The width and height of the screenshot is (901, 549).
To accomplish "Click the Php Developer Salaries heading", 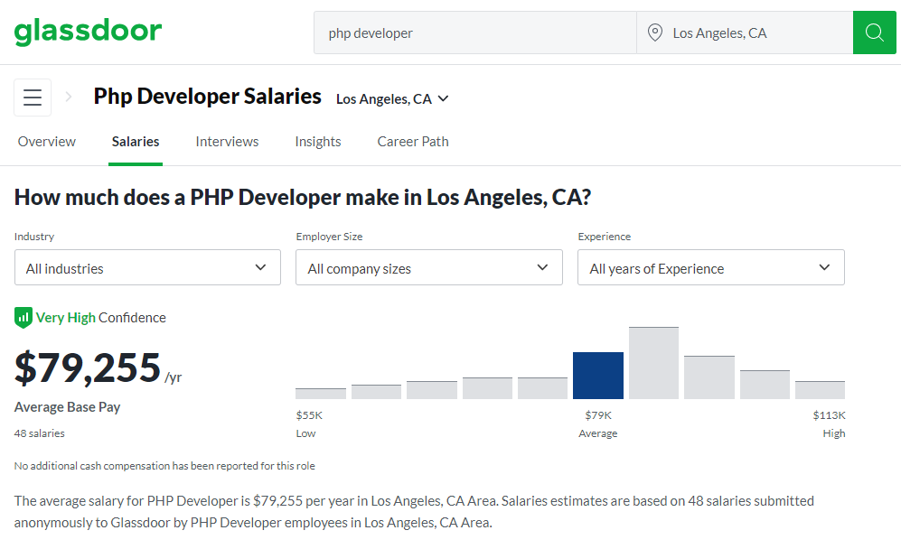I will pyautogui.click(x=208, y=97).
